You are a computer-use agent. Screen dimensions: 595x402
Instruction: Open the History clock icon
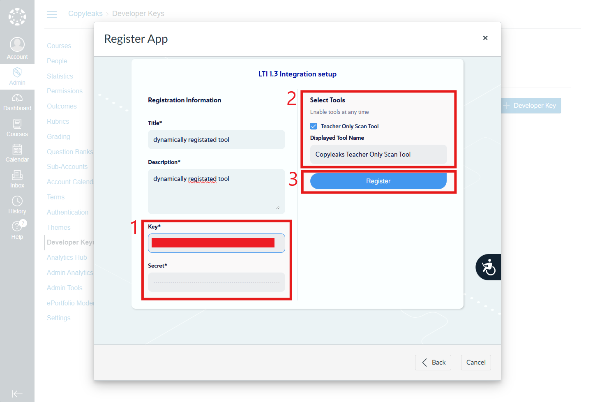(x=17, y=201)
